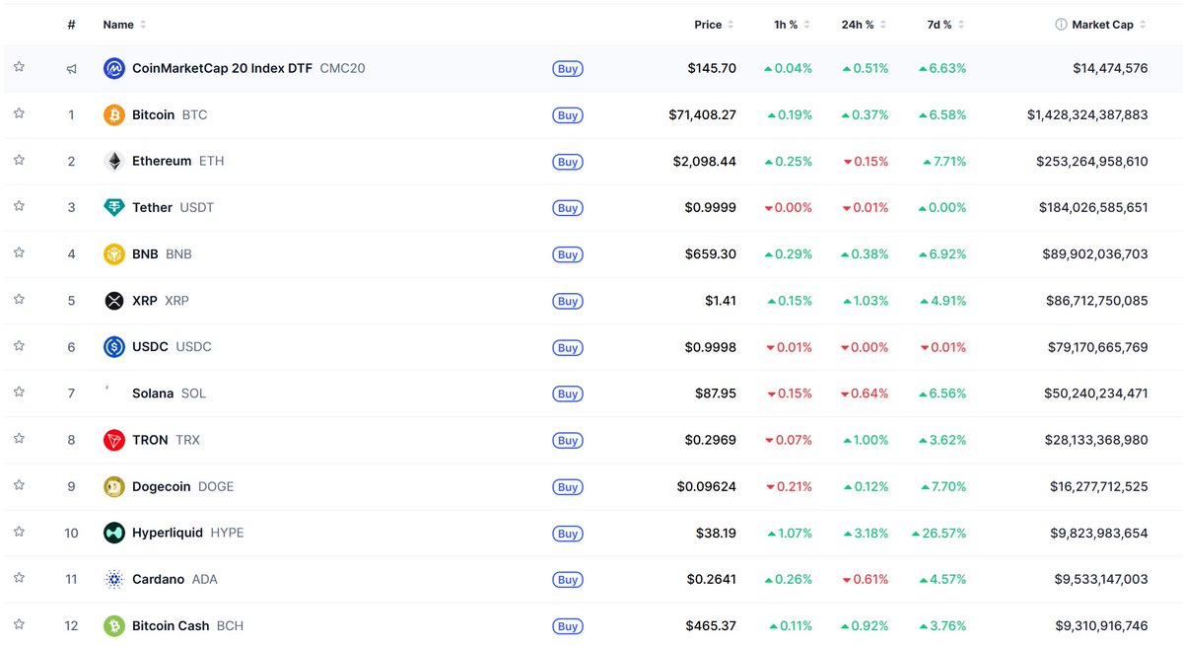The width and height of the screenshot is (1183, 646).
Task: Click Buy for Hyperliquid
Action: pyautogui.click(x=568, y=533)
